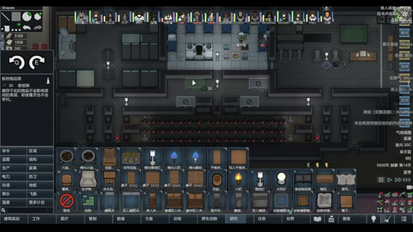Select the filled rectangle shape tool
This screenshot has width=413, height=232.
(x=16, y=16)
